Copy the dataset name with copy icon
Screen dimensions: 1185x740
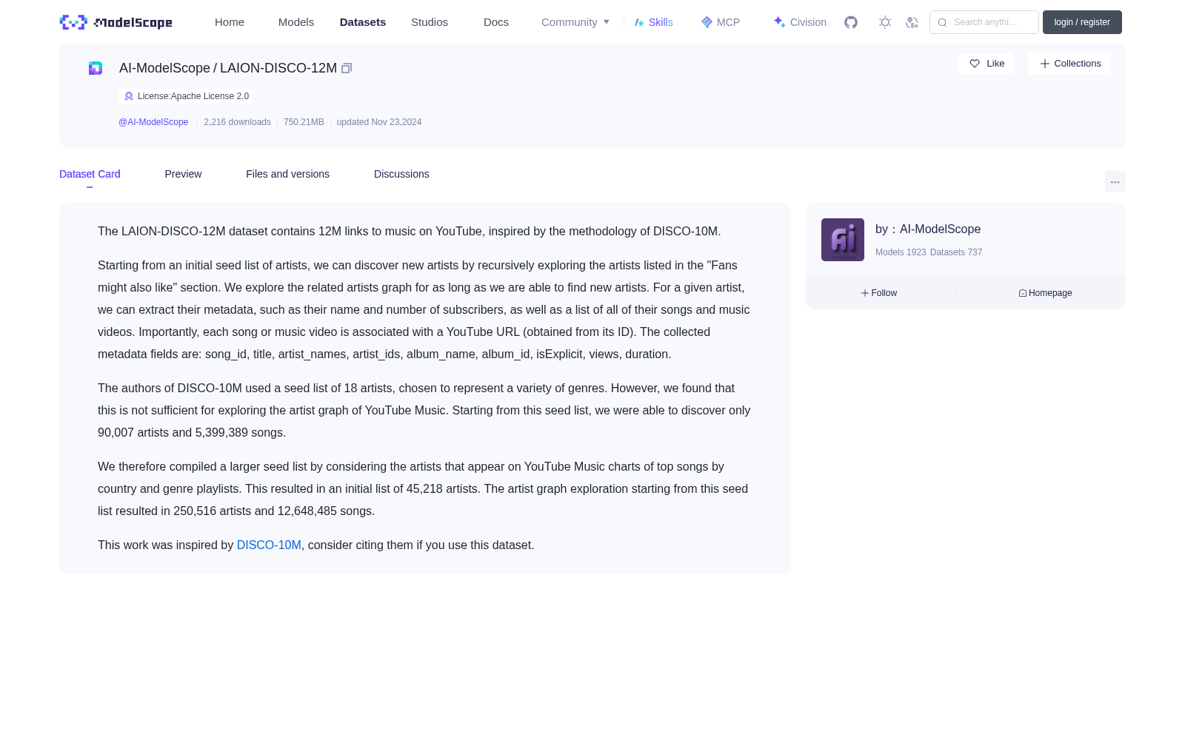click(x=347, y=68)
